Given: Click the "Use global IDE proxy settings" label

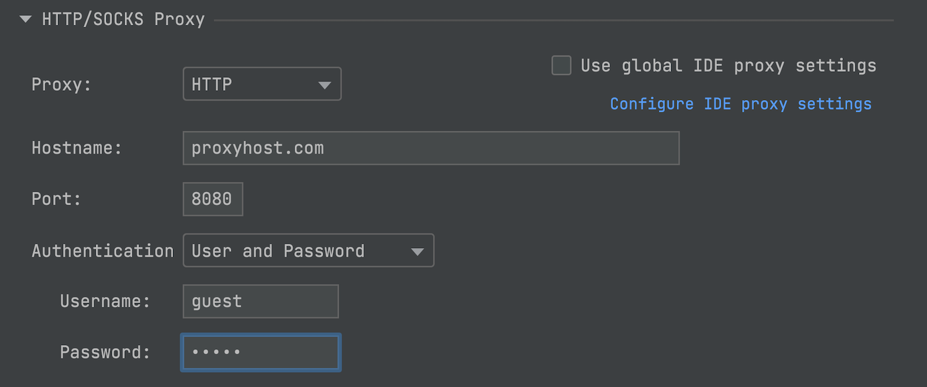Looking at the screenshot, I should click(728, 66).
